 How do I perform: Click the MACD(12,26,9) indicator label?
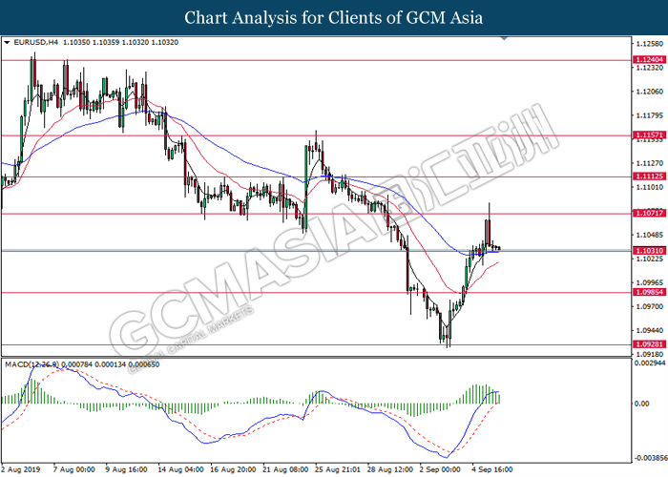[31, 364]
